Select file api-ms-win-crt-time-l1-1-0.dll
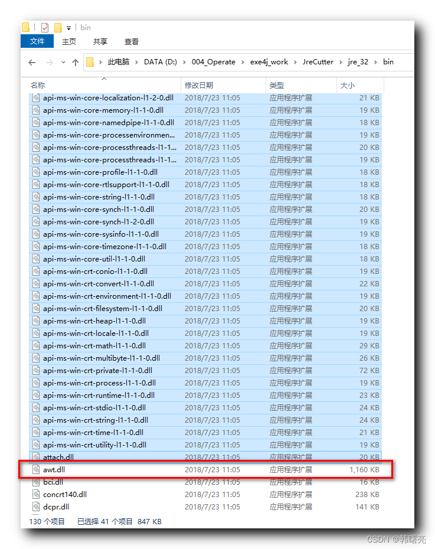Image resolution: width=435 pixels, height=549 pixels. coord(205,433)
